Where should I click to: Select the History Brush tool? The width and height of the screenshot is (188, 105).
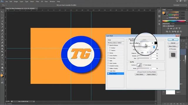point(2,40)
